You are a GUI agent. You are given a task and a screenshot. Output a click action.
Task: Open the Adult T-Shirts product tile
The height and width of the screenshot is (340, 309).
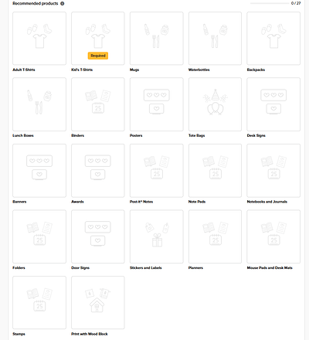(39, 39)
